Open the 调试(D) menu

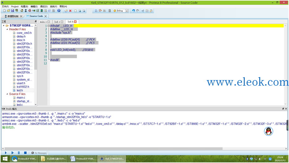tap(44, 6)
